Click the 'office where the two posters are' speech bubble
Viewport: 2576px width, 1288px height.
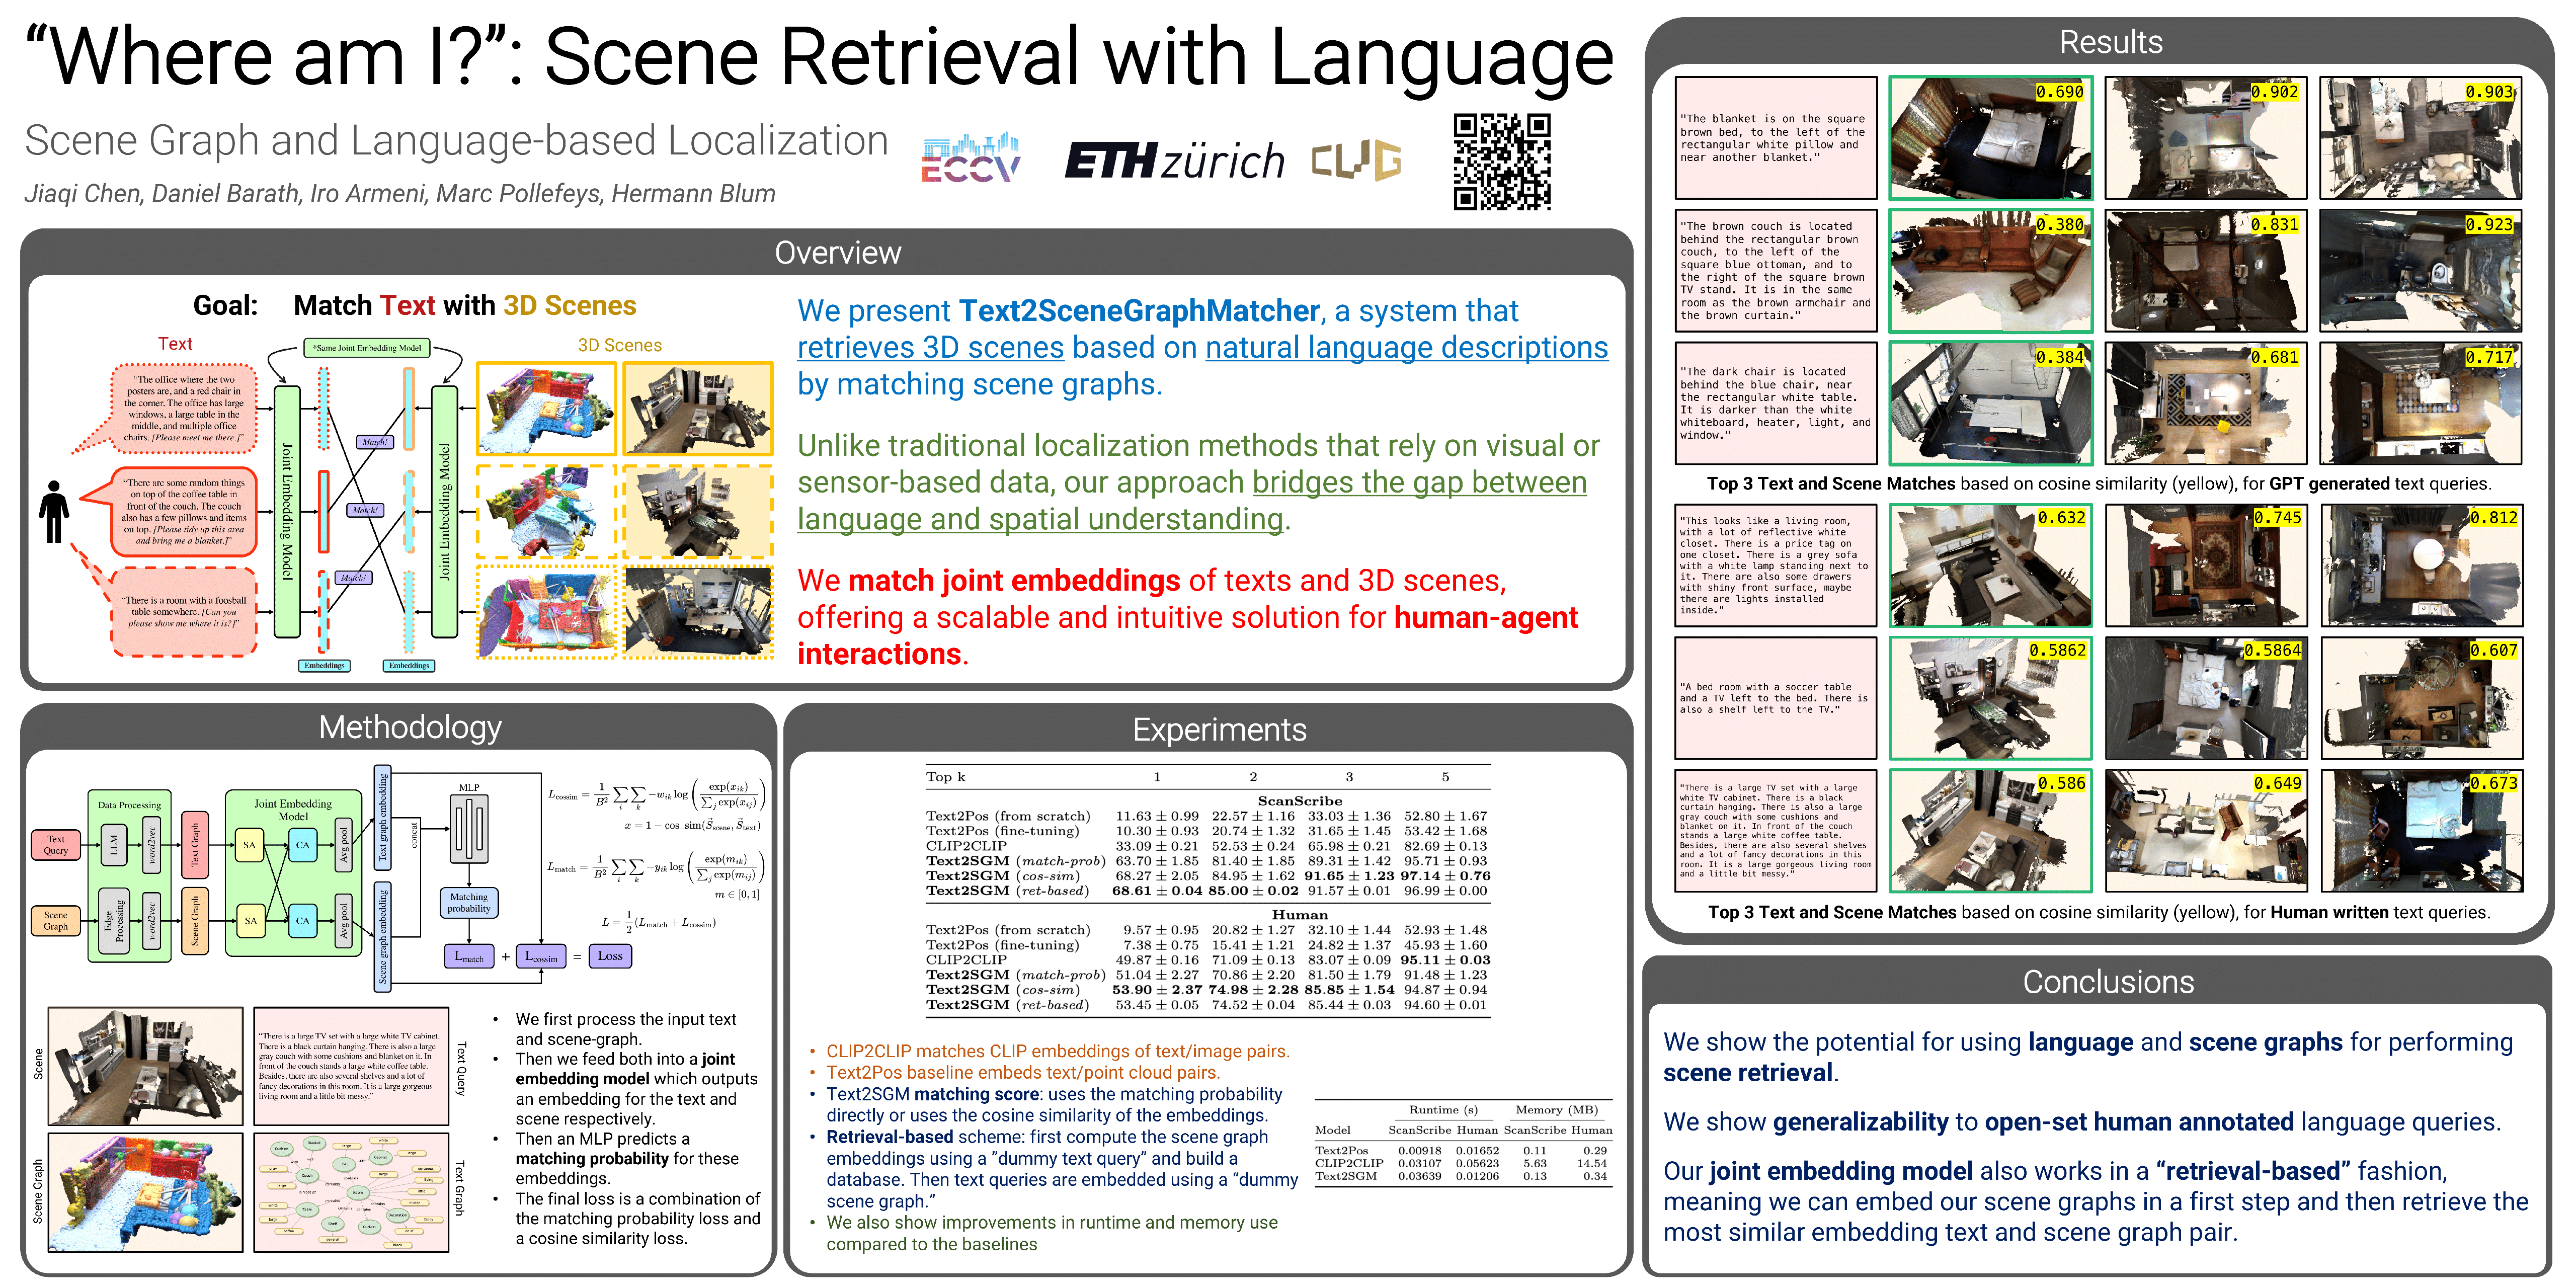184,408
